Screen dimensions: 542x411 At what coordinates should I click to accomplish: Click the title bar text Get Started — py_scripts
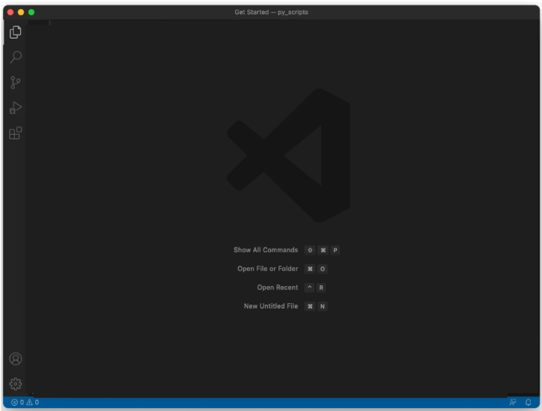[x=271, y=12]
